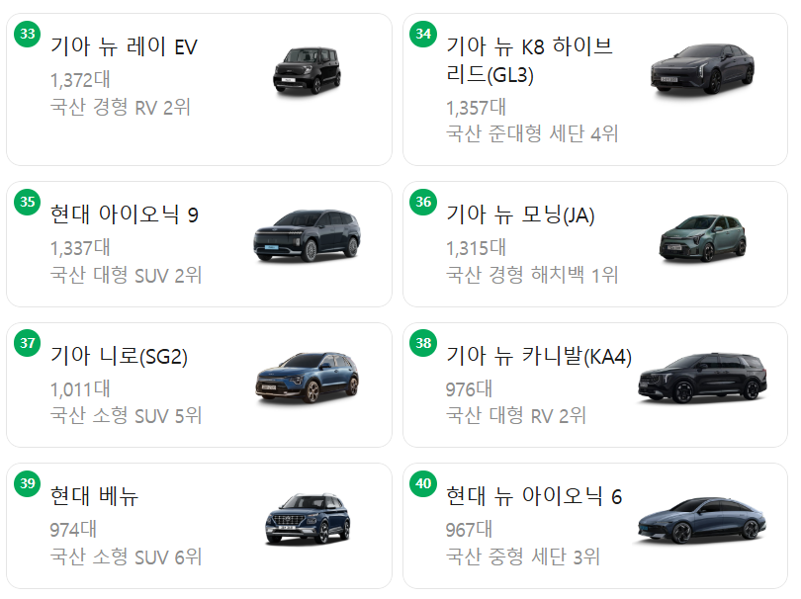
Task: Click the 기아 뉴 레이 EV car photo
Action: click(x=309, y=67)
